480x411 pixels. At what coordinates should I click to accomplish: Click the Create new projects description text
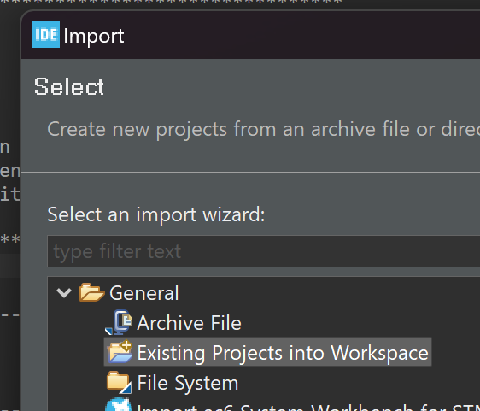[263, 129]
